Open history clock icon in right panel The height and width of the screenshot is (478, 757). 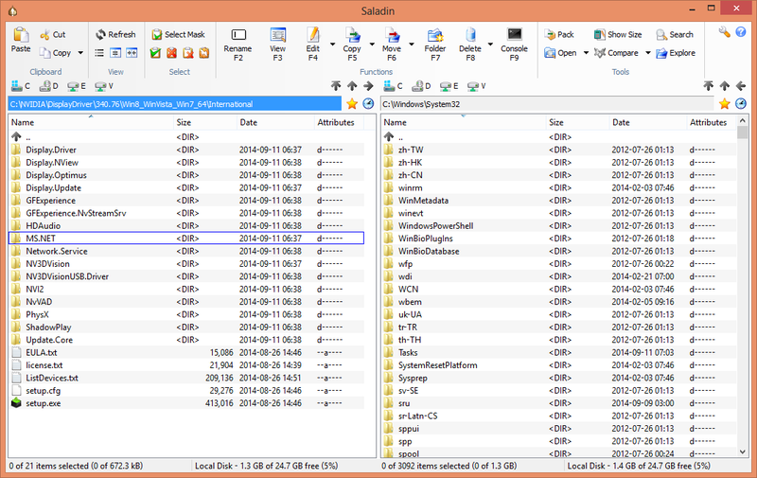coord(741,104)
